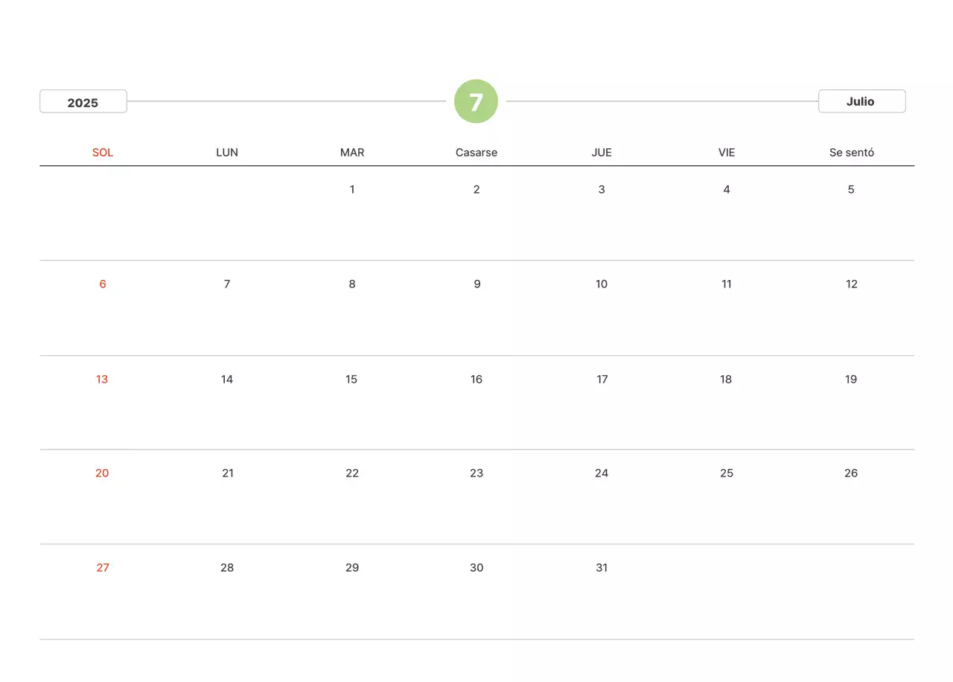Select the Julio month label box
This screenshot has height=682, width=953.
tap(861, 101)
